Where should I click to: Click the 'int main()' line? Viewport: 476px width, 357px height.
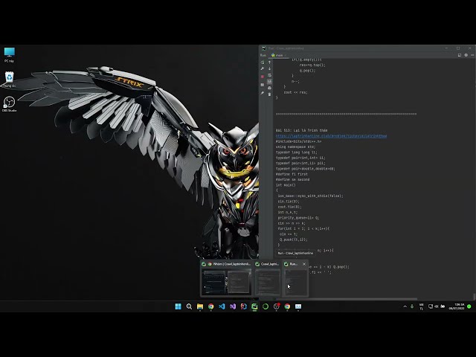[x=286, y=185]
